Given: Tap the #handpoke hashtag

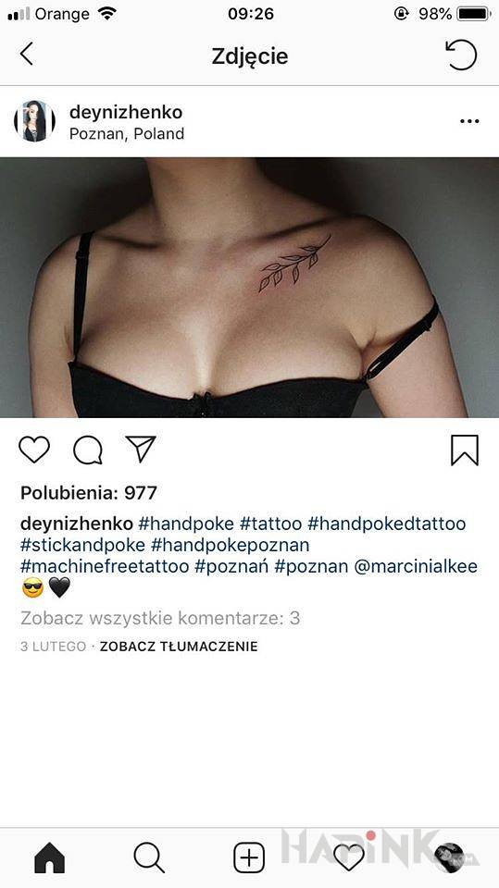Looking at the screenshot, I should tap(186, 524).
